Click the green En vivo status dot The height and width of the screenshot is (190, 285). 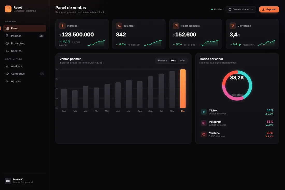coord(212,9)
